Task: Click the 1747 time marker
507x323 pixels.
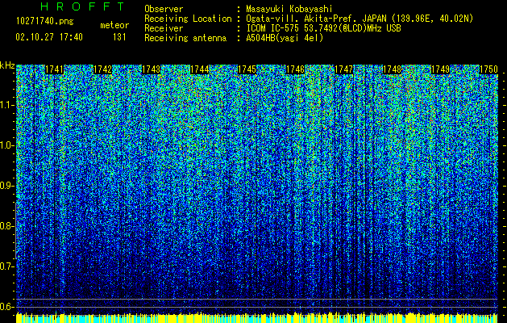Action: 343,69
